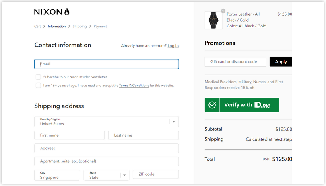Open the Country/region dropdown
The width and height of the screenshot is (326, 186).
pos(106,121)
